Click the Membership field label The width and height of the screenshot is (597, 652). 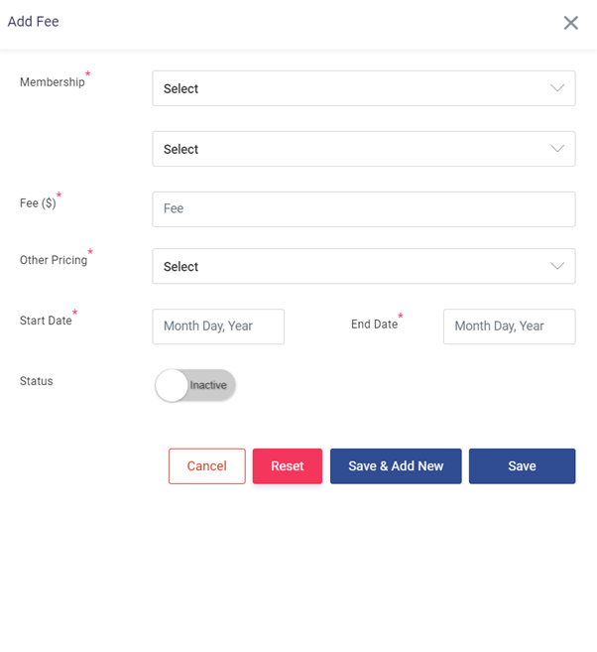coord(53,82)
